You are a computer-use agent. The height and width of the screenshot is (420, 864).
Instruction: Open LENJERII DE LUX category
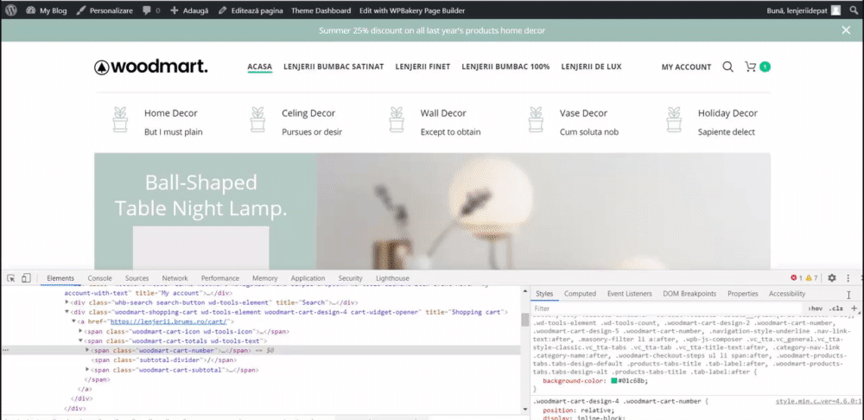click(x=591, y=67)
